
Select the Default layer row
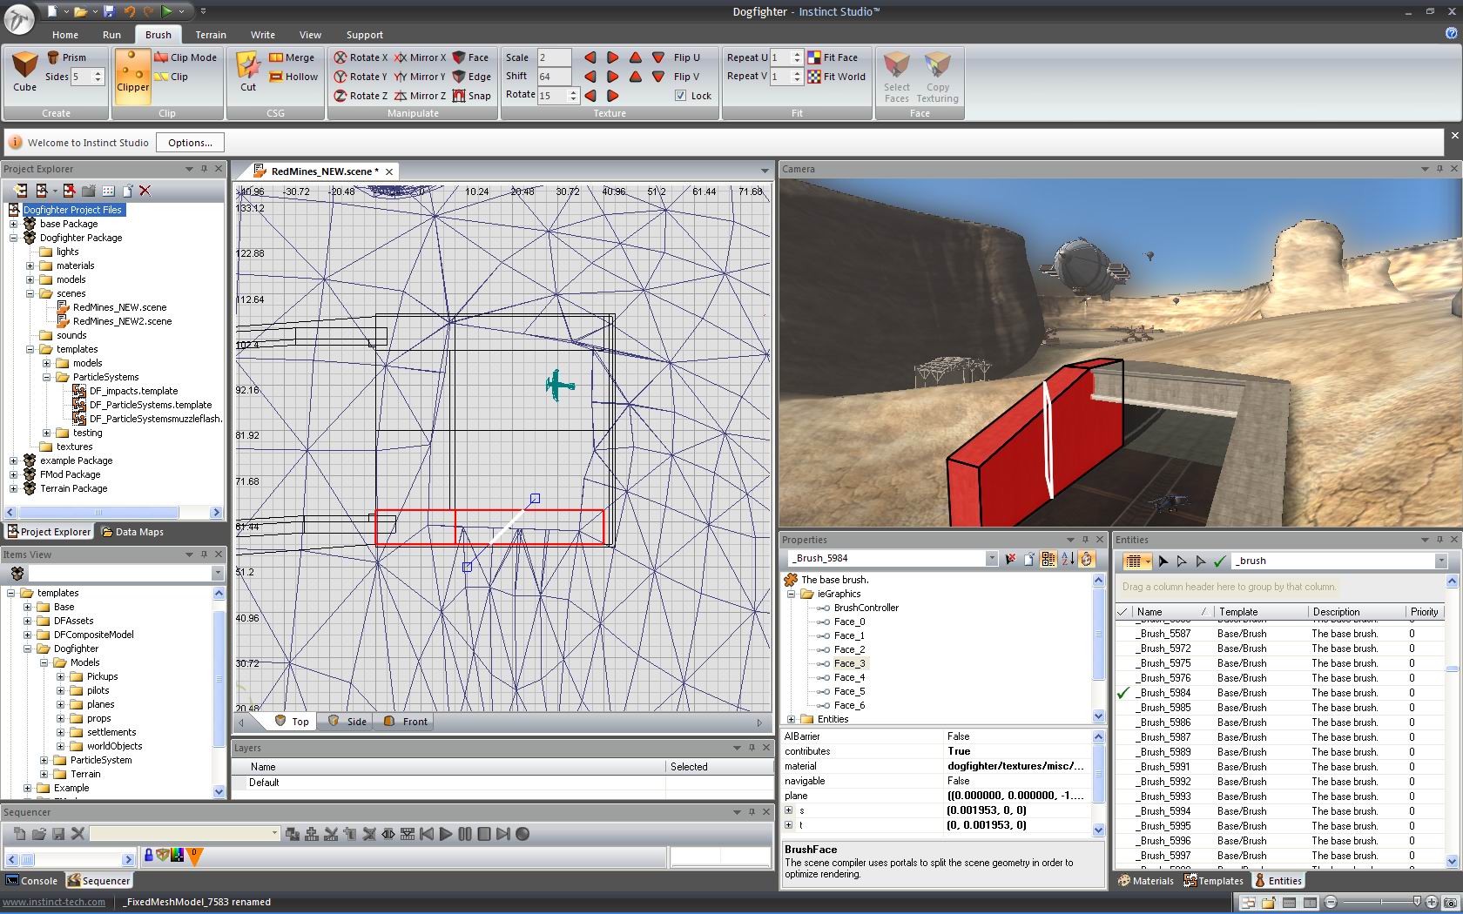[502, 783]
